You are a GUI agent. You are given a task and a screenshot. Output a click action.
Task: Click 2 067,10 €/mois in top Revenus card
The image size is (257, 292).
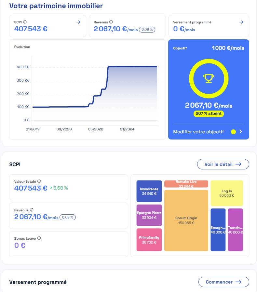point(115,29)
